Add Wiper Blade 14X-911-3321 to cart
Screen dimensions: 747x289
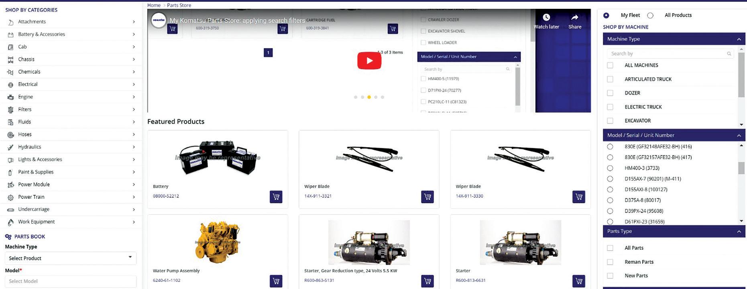[x=427, y=197]
